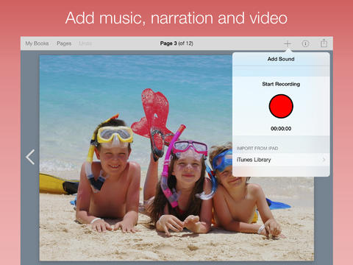This screenshot has height=265, width=353.
Task: Tap the IMPORT FROM IPAD section header
Action: (x=257, y=148)
